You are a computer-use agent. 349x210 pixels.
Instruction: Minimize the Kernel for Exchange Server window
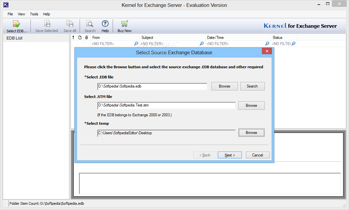coord(319,4)
